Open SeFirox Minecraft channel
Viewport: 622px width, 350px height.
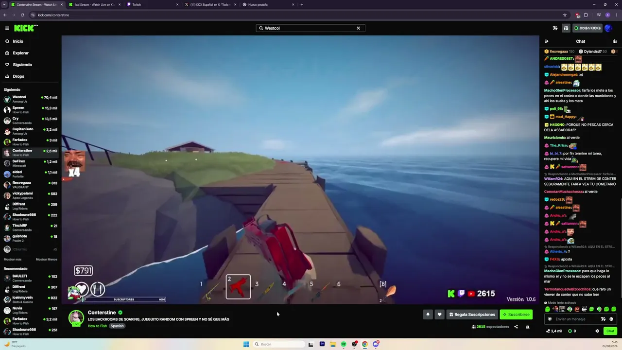click(x=31, y=163)
